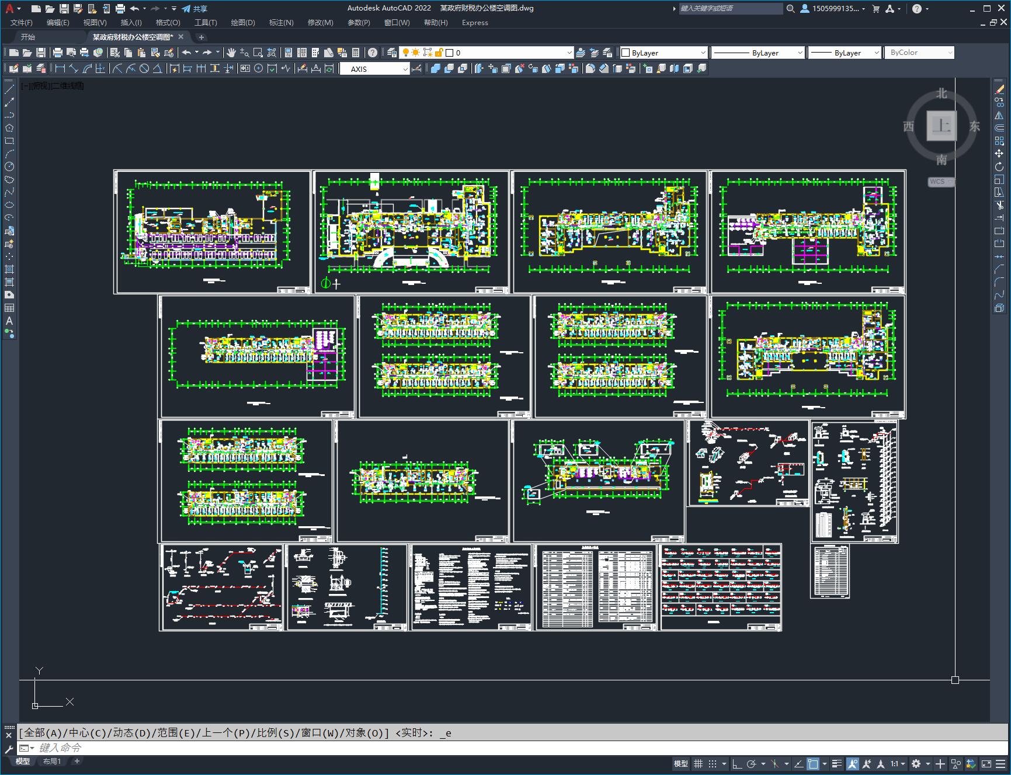Click the WCS label under the ViewCube

[x=940, y=182]
